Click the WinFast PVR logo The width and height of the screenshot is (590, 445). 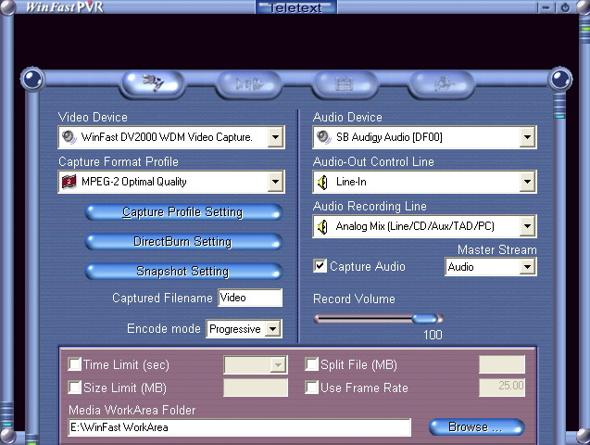(x=65, y=6)
